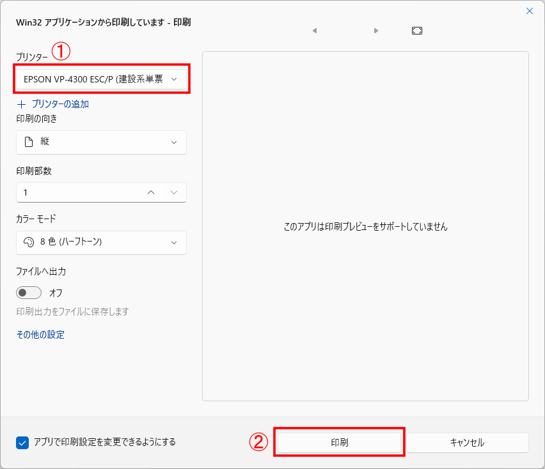Image resolution: width=545 pixels, height=469 pixels.
Task: Open the printer selection dropdown
Action: point(100,79)
